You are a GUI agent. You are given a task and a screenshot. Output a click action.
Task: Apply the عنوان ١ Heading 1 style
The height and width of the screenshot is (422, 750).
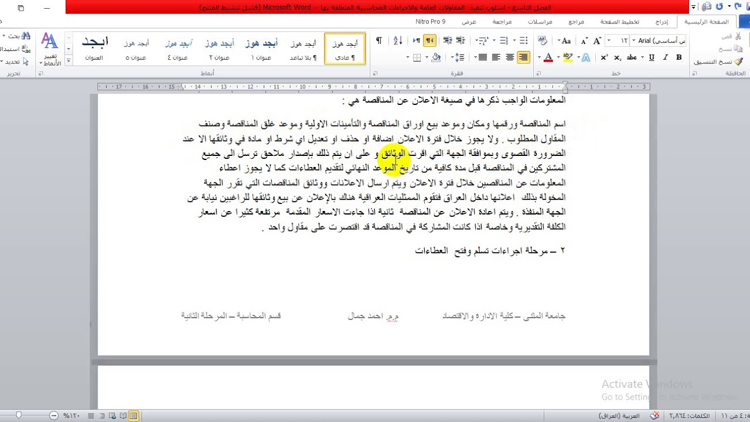261,49
